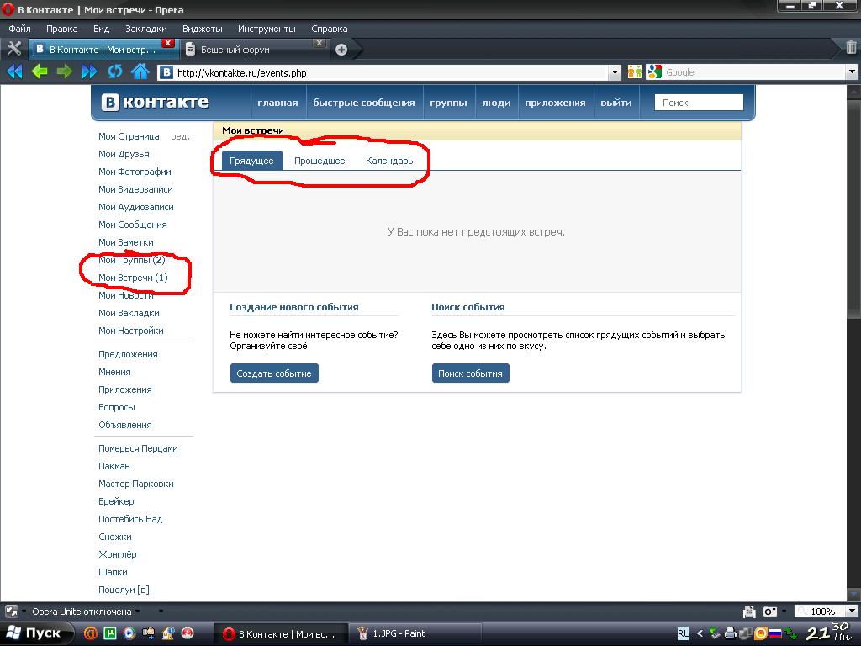Click the VK site badge in address bar
The width and height of the screenshot is (861, 646).
click(166, 72)
